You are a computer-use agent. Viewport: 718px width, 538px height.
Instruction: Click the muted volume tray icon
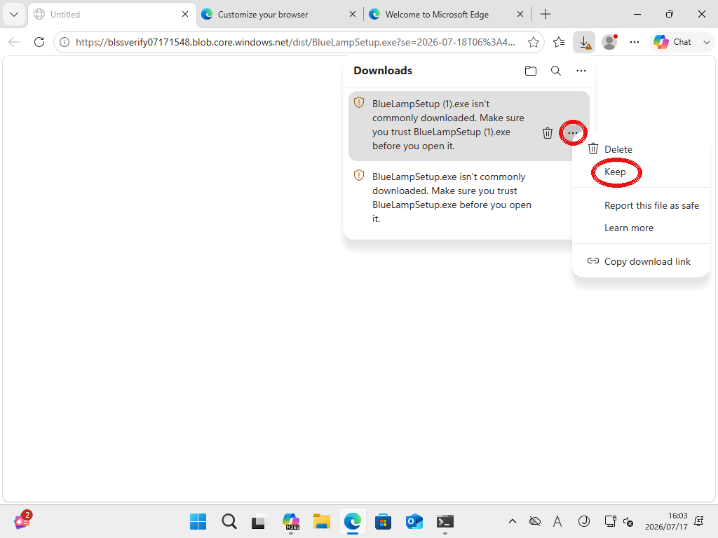click(628, 521)
